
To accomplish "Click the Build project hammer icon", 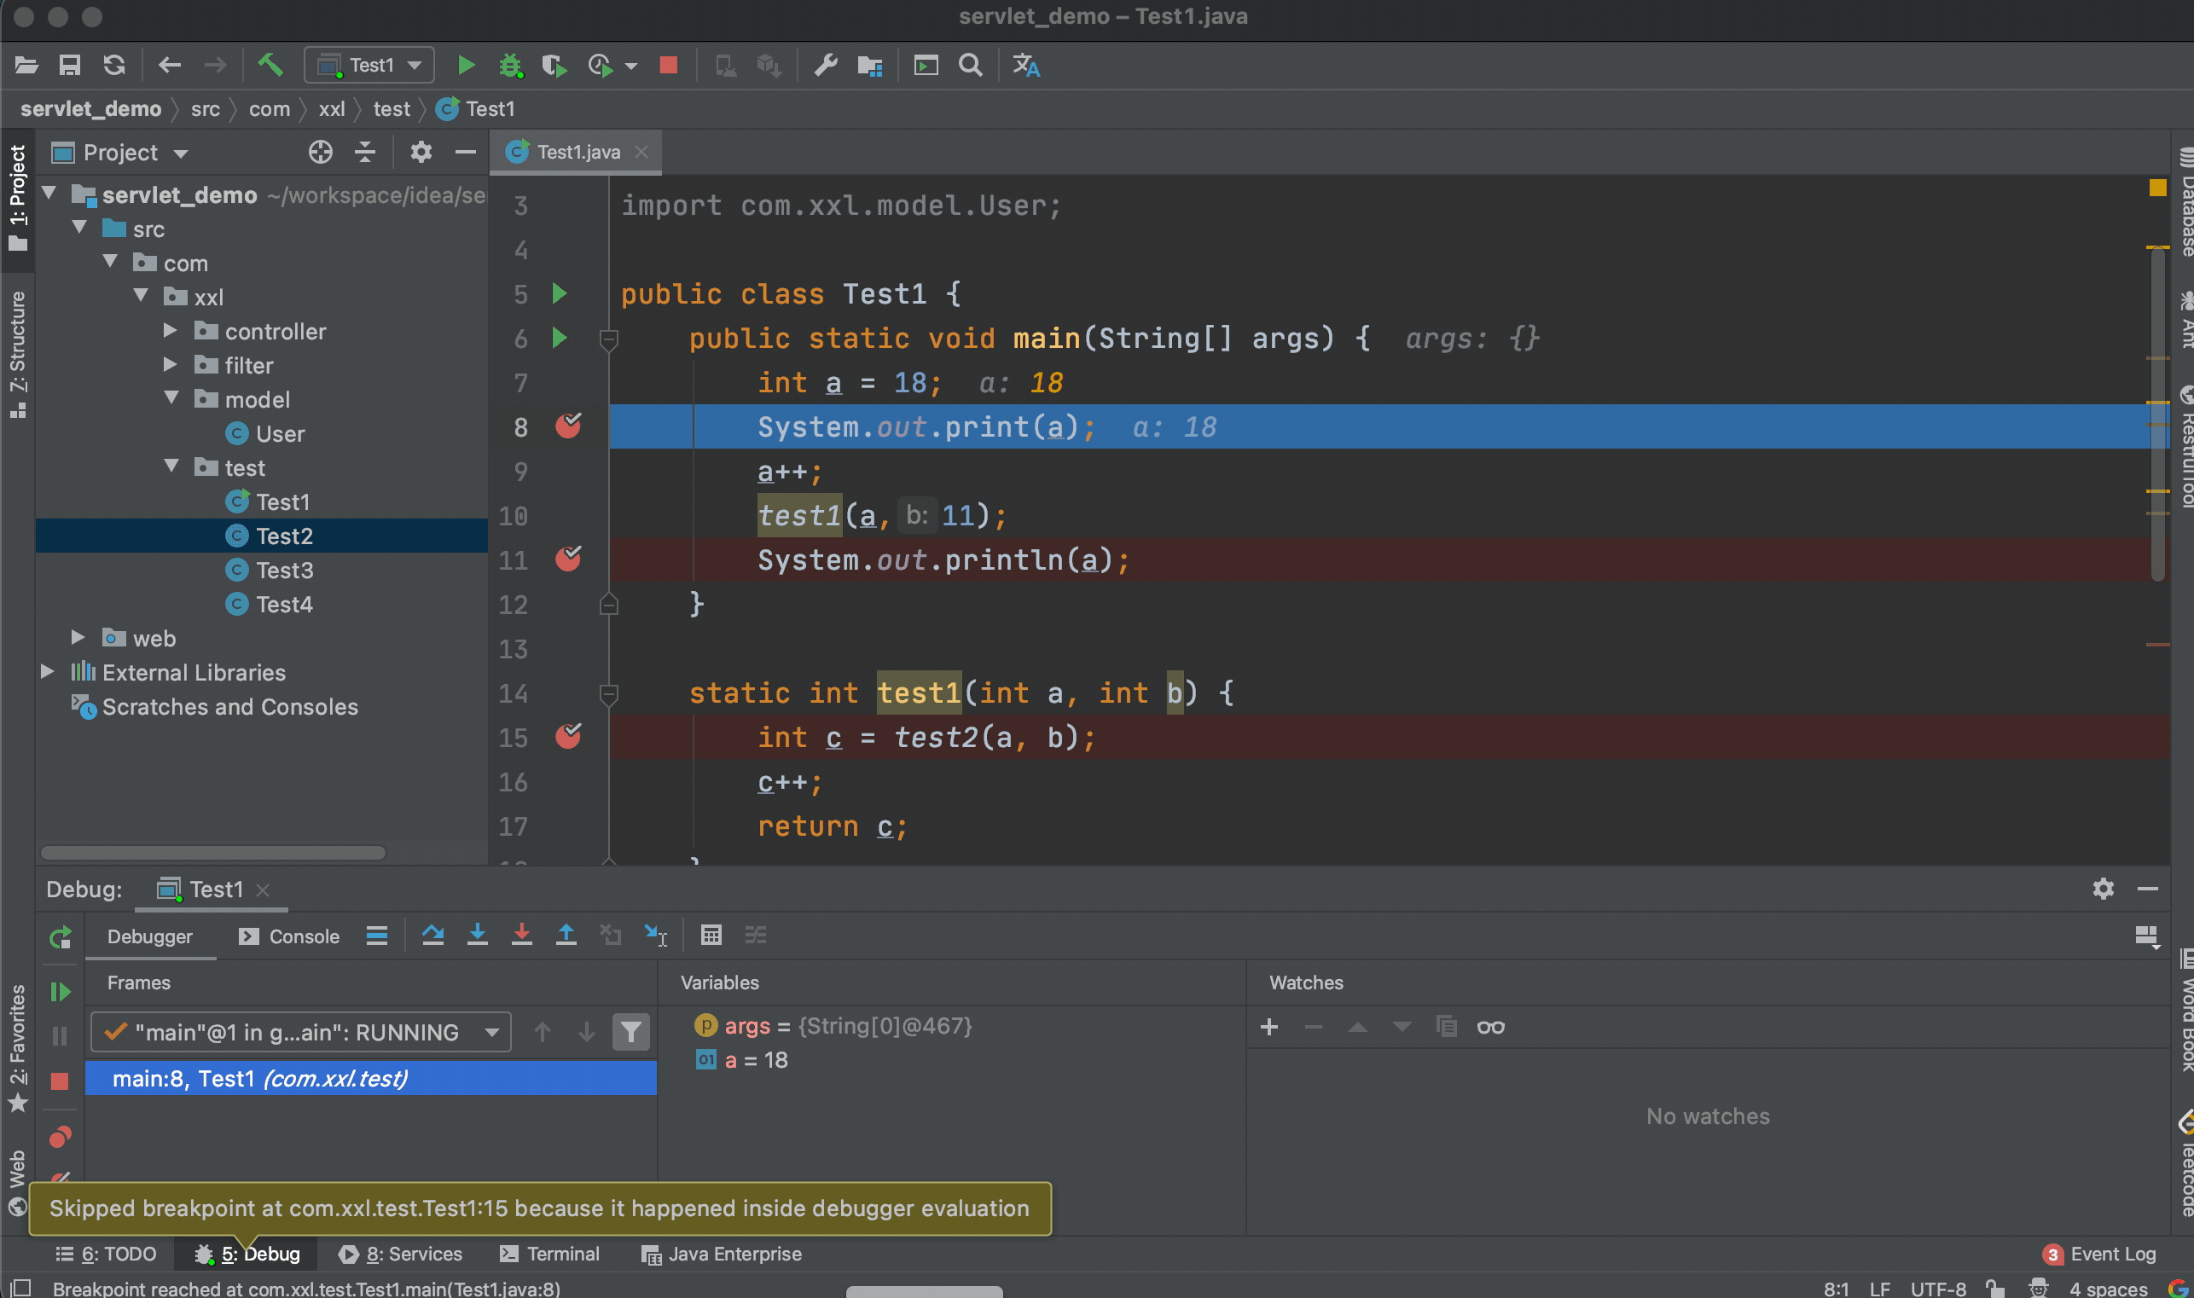I will (x=270, y=65).
